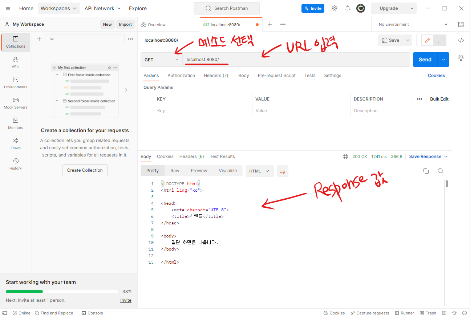Click the network globe icon in response
This screenshot has width=470, height=317.
click(x=345, y=157)
